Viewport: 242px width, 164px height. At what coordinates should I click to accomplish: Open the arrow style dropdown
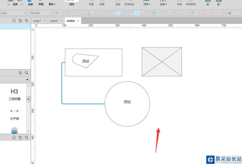[219, 13]
